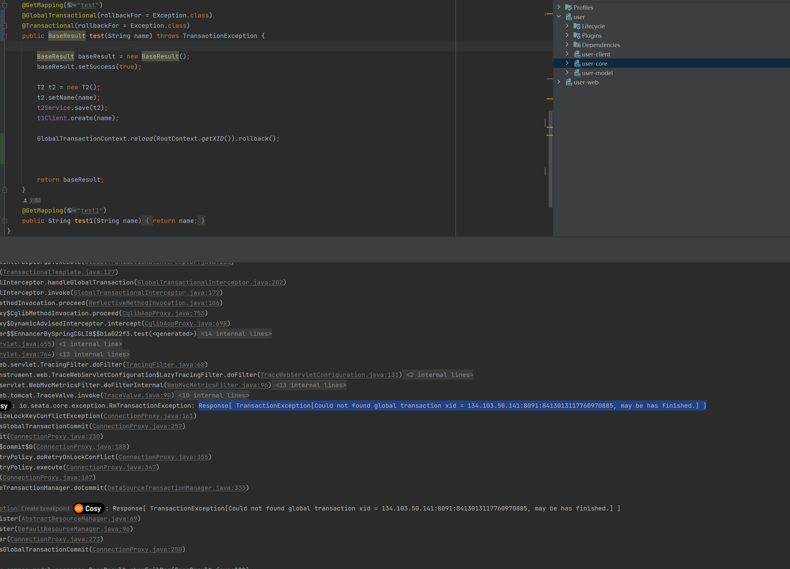The image size is (790, 569).
Task: Open ConnectionProxy.java:161 link
Action: pyautogui.click(x=148, y=416)
